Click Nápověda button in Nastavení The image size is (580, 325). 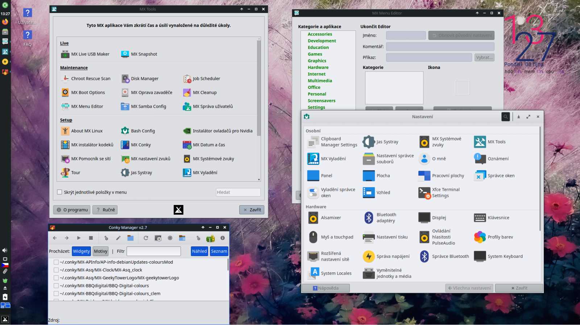pos(326,288)
